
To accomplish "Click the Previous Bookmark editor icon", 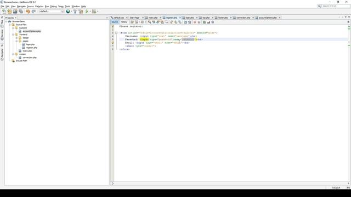I will (x=172, y=22).
